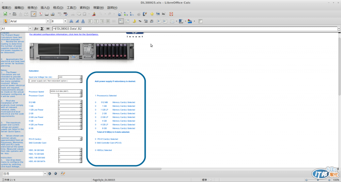Open Styles and Formatting icon
The height and width of the screenshot is (182, 341).
[5, 21]
